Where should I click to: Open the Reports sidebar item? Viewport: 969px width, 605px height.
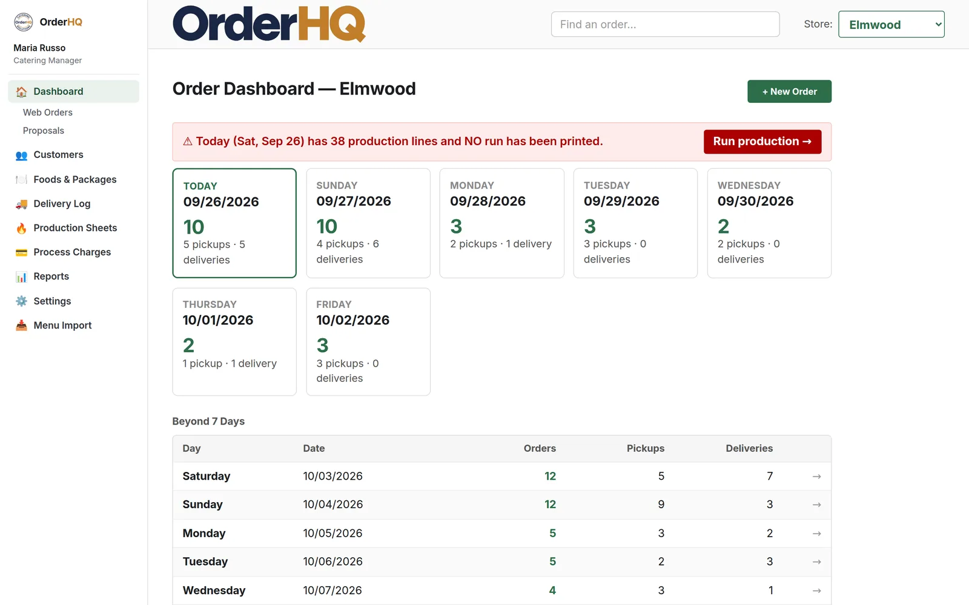point(73,276)
